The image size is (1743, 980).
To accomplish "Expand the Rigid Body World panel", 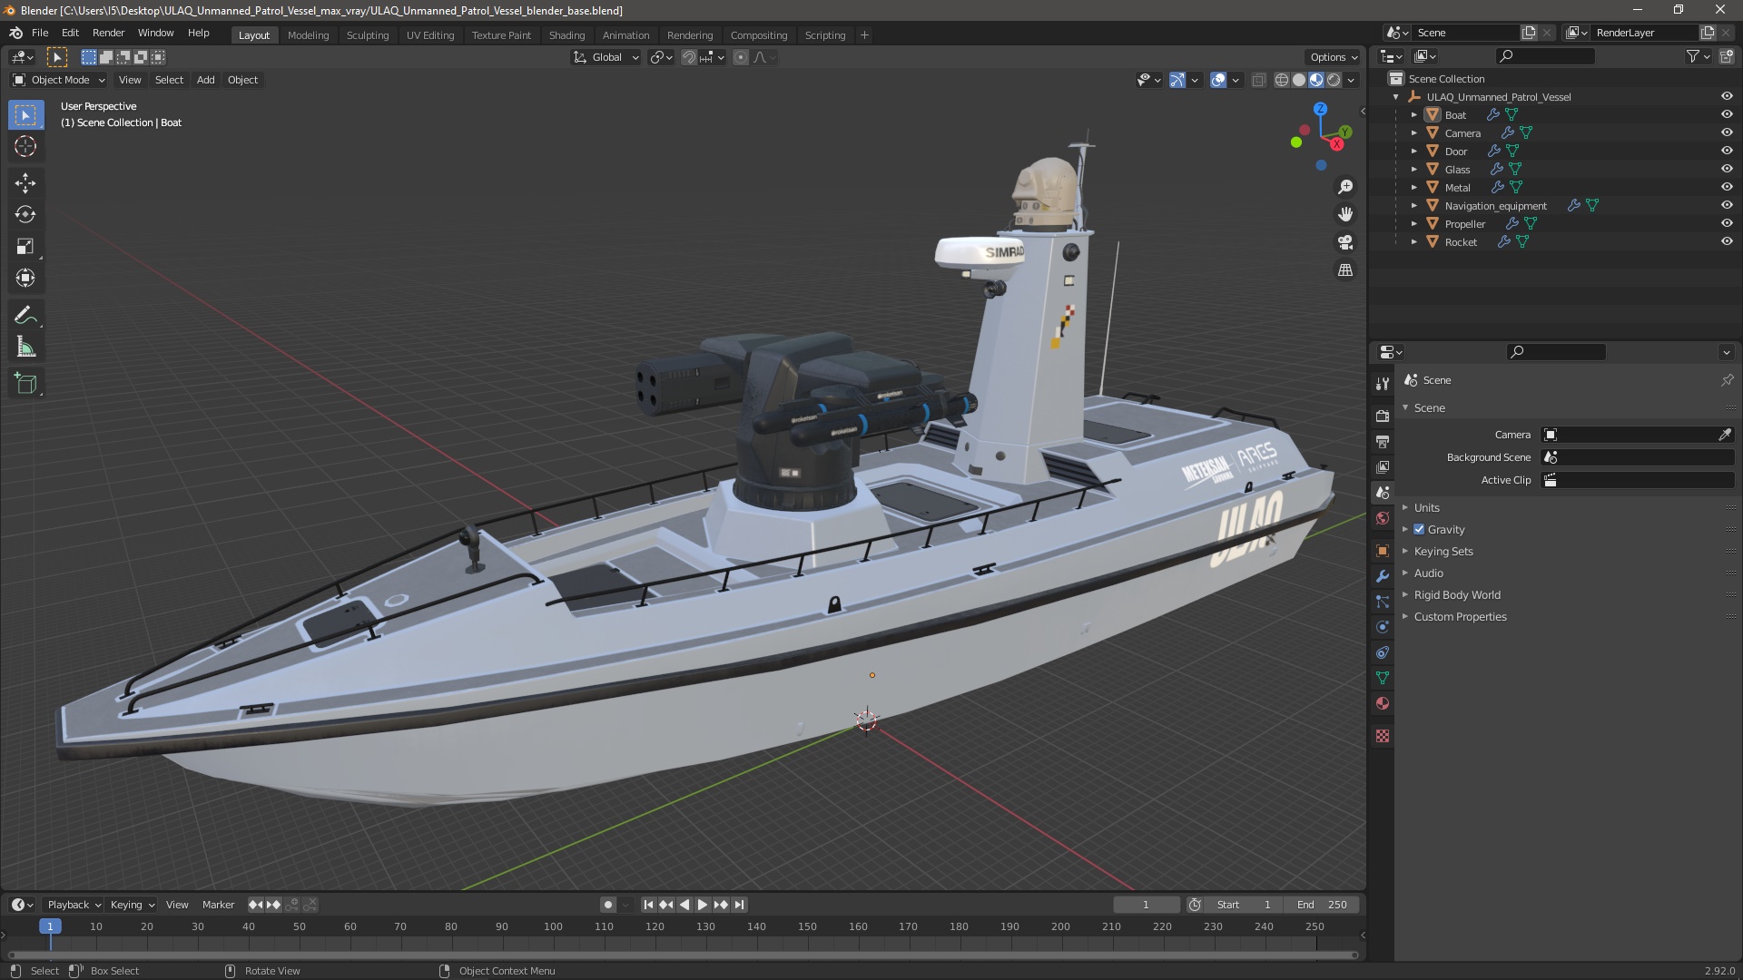I will click(1456, 595).
